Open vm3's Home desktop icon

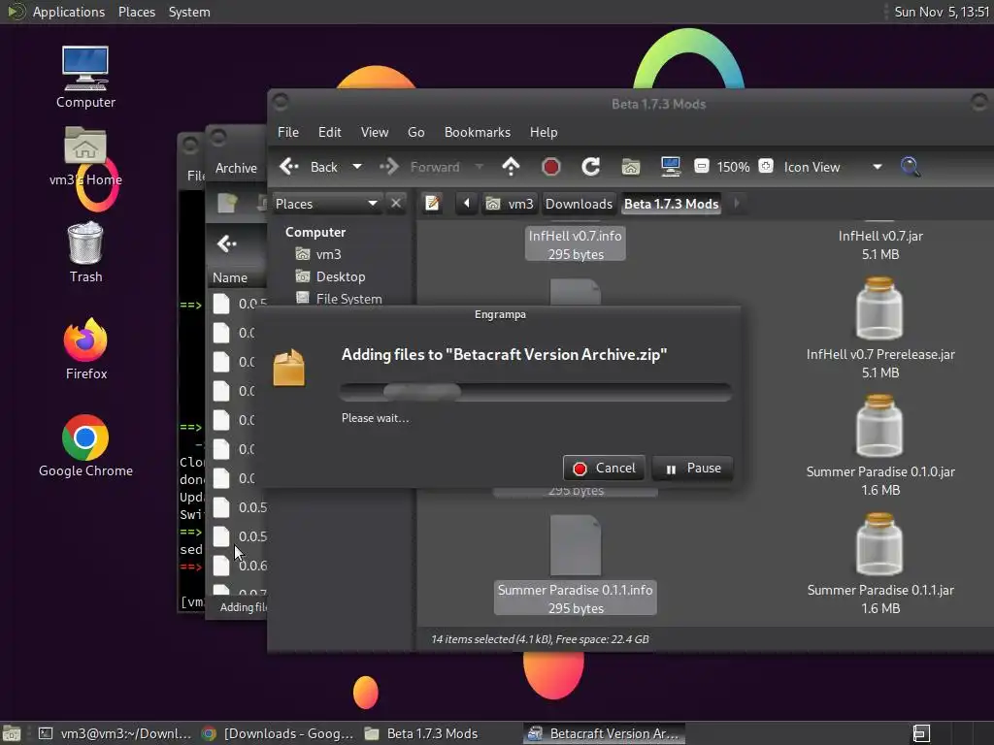(x=85, y=156)
